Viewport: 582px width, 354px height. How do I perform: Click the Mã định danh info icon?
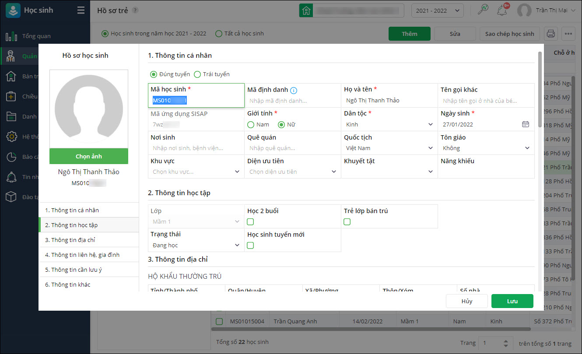294,90
